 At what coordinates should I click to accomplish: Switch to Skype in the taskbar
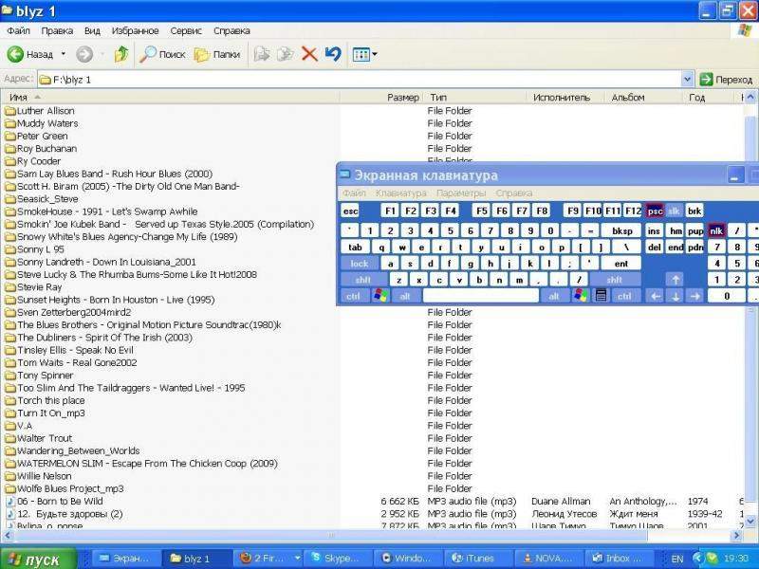coord(339,559)
